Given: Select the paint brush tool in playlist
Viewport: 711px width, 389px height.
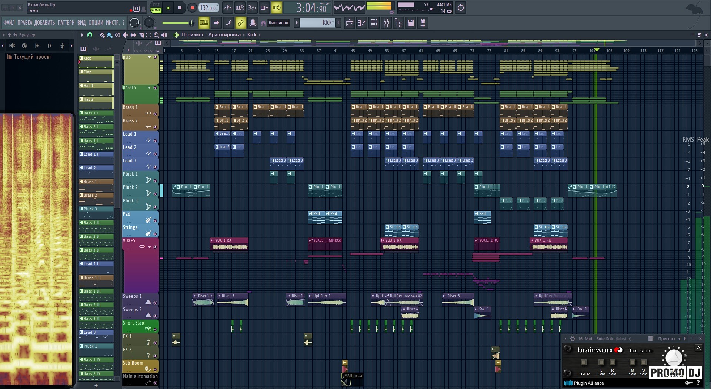Looking at the screenshot, I should (110, 35).
